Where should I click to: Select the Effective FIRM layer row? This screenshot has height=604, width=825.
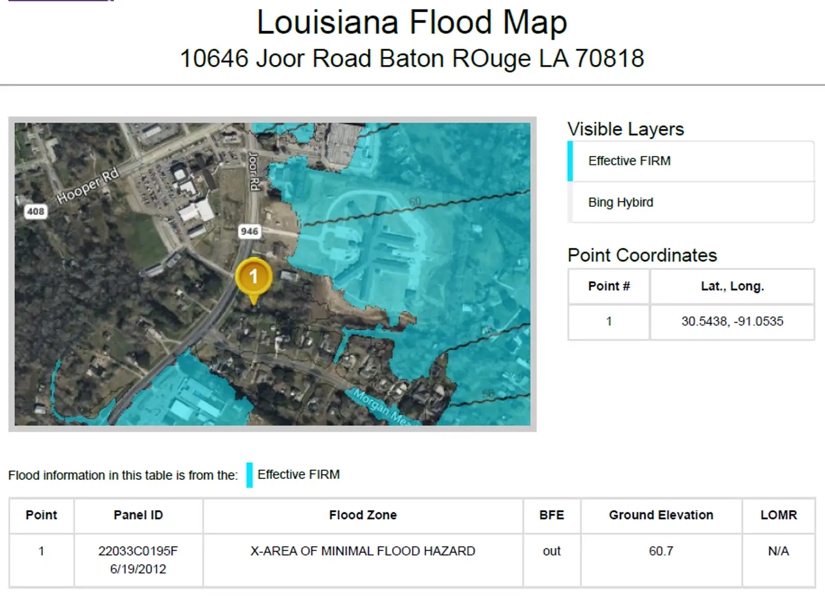coord(691,161)
